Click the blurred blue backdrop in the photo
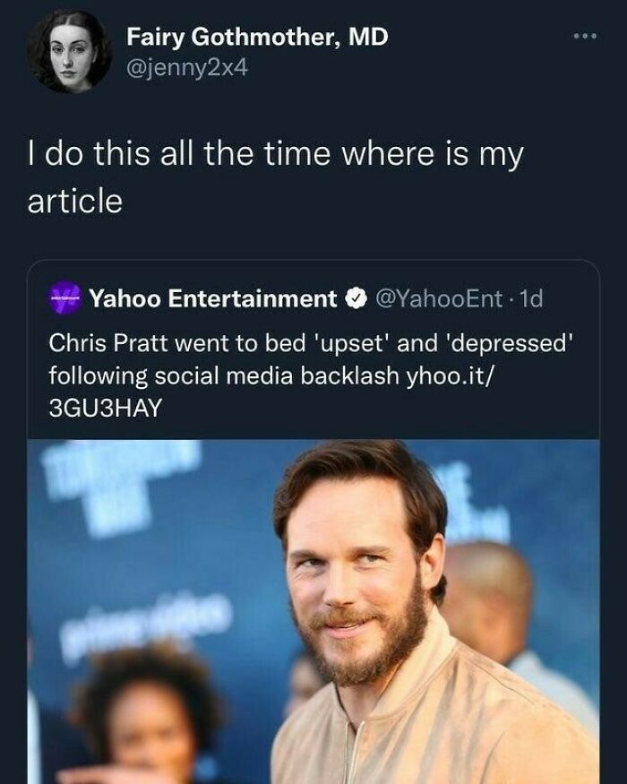The image size is (627, 784). pos(150,540)
